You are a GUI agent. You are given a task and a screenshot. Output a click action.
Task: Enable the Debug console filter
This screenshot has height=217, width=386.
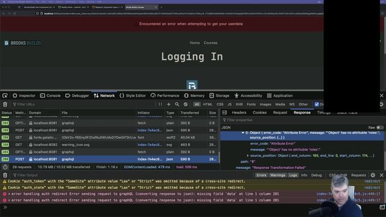316,175
